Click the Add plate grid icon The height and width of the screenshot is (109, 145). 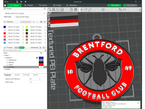(x=53, y=10)
